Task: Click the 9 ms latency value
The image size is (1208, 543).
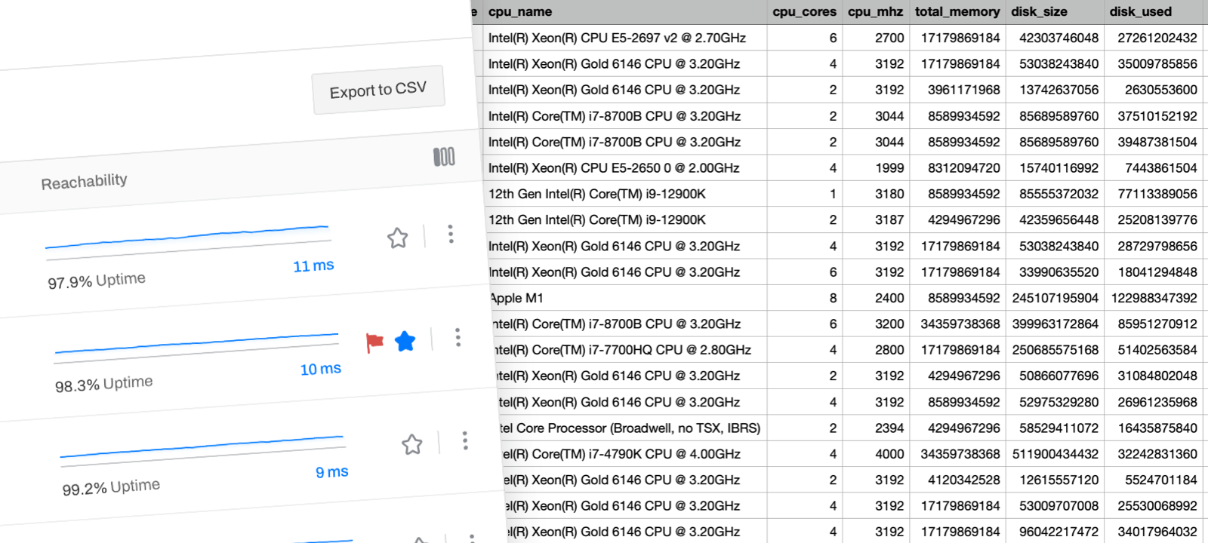Action: pyautogui.click(x=332, y=472)
